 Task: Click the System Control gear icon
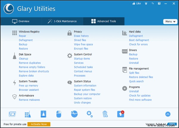pos(70,56)
